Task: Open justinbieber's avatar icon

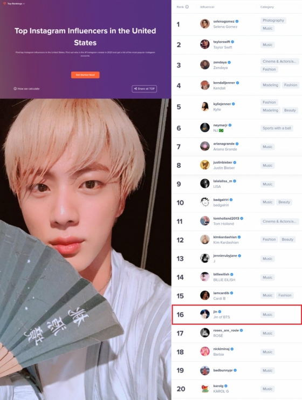Action: pos(204,165)
